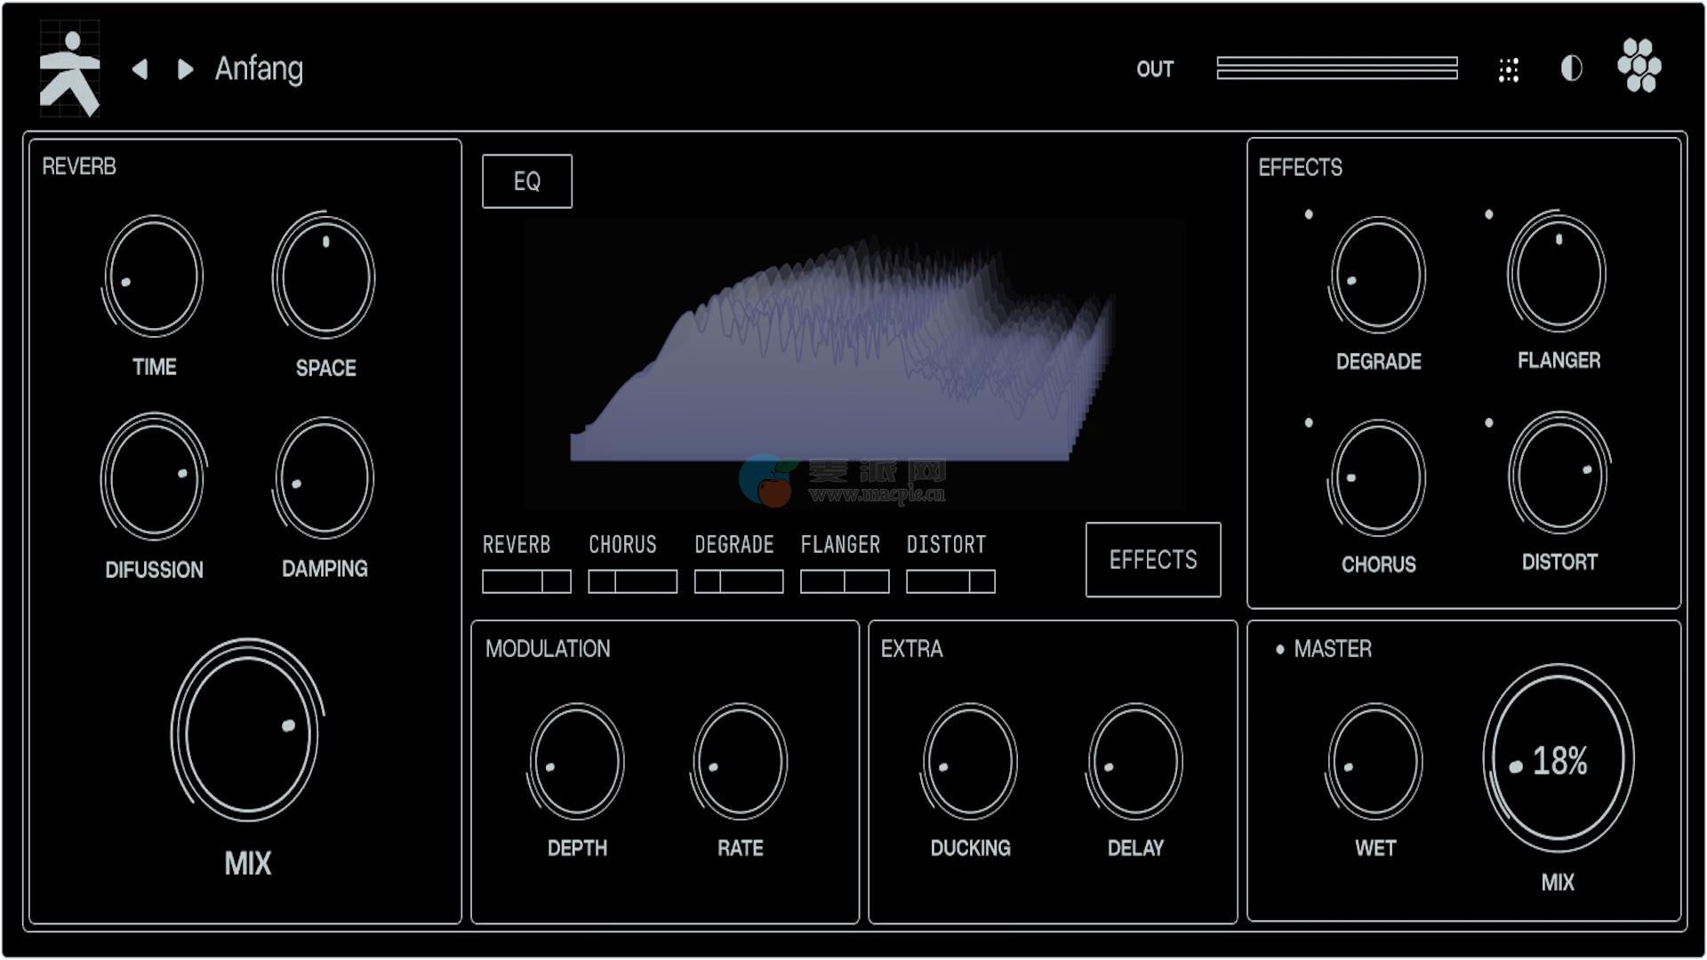Toggle the half-circle theme icon
Image resolution: width=1707 pixels, height=960 pixels.
[x=1571, y=68]
